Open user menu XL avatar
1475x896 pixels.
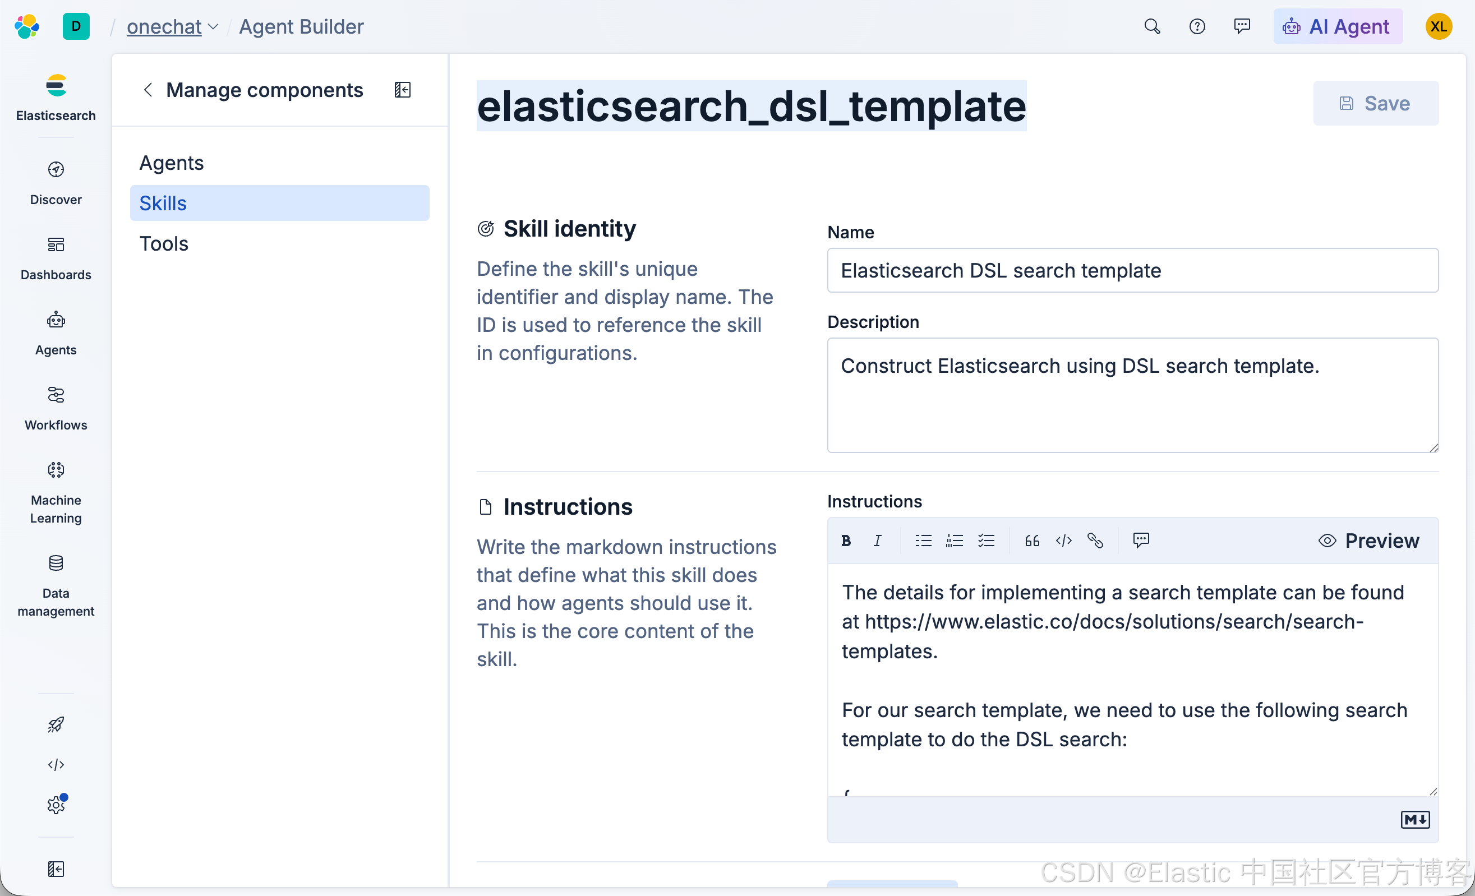coord(1438,26)
